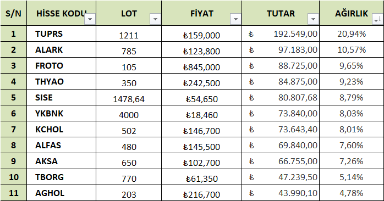
Task: Select the S/N header cell
Action: (x=13, y=13)
